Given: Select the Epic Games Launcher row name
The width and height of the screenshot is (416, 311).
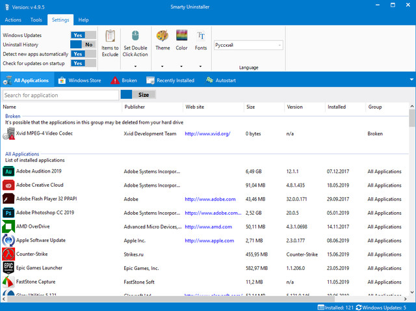Looking at the screenshot, I should pos(39,267).
